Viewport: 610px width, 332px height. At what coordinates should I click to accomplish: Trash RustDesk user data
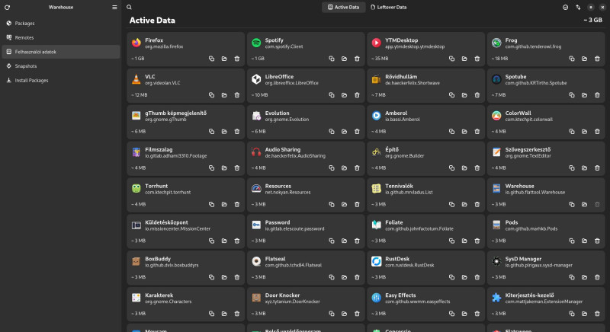477,277
